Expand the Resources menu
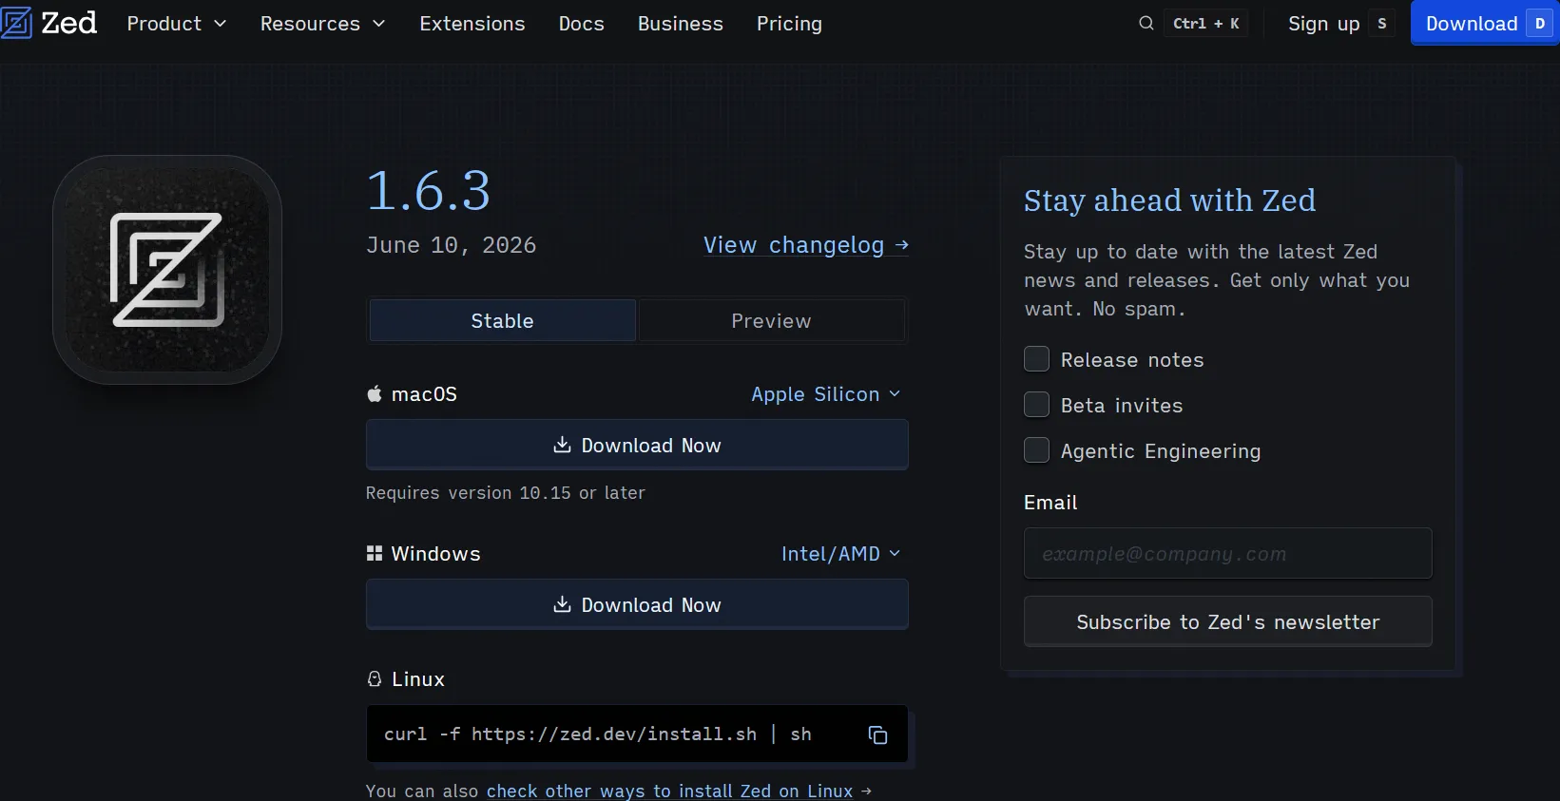 point(323,24)
